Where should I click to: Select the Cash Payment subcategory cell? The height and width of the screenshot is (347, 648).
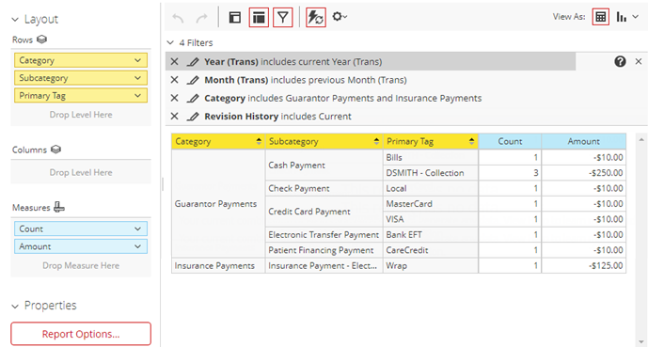(324, 165)
